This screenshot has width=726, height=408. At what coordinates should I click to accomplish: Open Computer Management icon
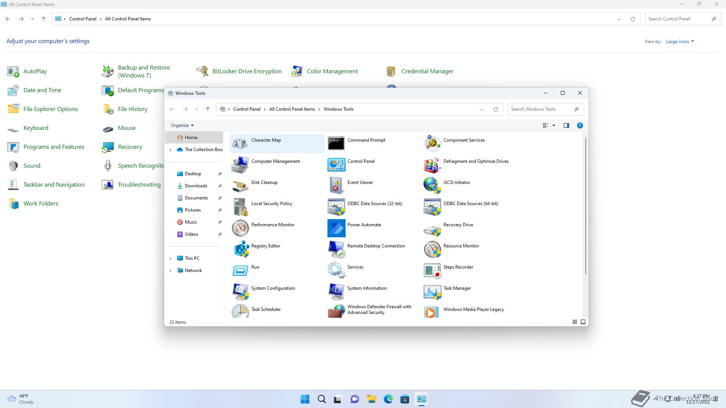[x=240, y=165]
